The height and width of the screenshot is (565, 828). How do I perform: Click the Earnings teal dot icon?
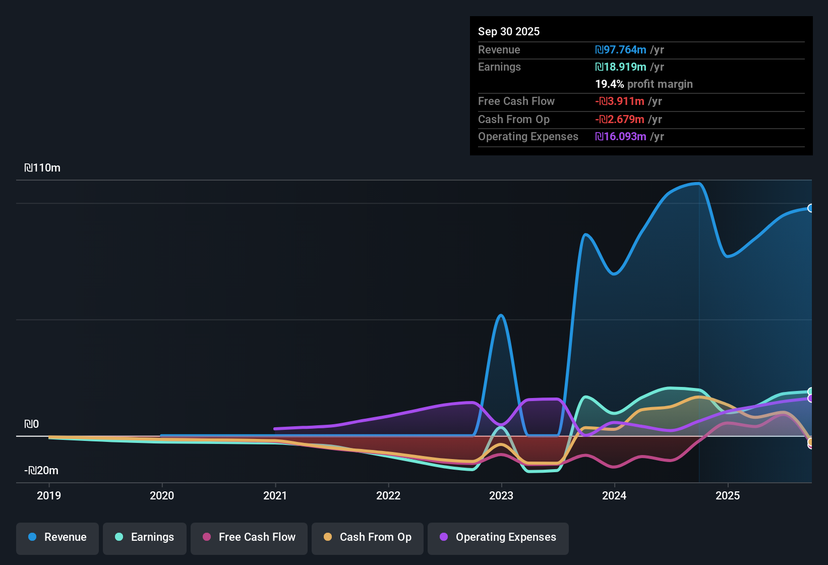click(x=119, y=537)
